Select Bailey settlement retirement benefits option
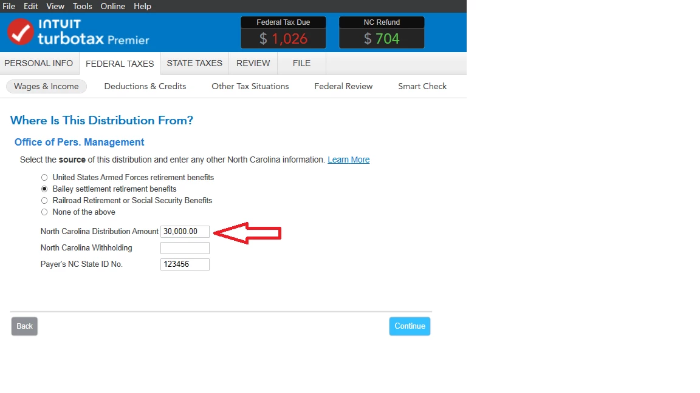The height and width of the screenshot is (393, 700). coord(44,189)
